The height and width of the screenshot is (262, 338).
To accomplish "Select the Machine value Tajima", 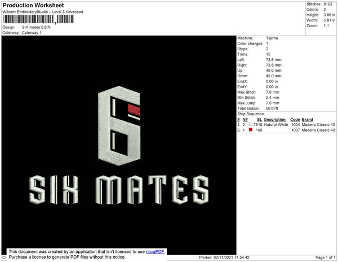I will 272,38.
